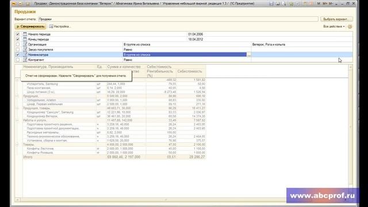The height and width of the screenshot is (207, 368).
Task: Click the calendar icon beside Начало периода
Action: click(x=25, y=34)
